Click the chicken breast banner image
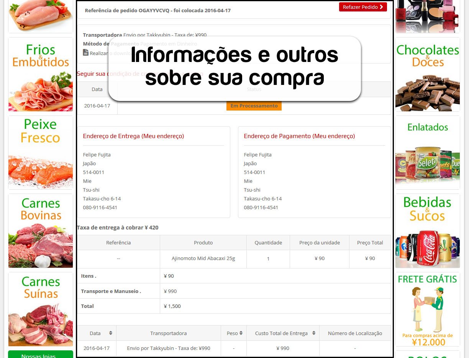Viewport: 469px width, 358px height. click(41, 15)
